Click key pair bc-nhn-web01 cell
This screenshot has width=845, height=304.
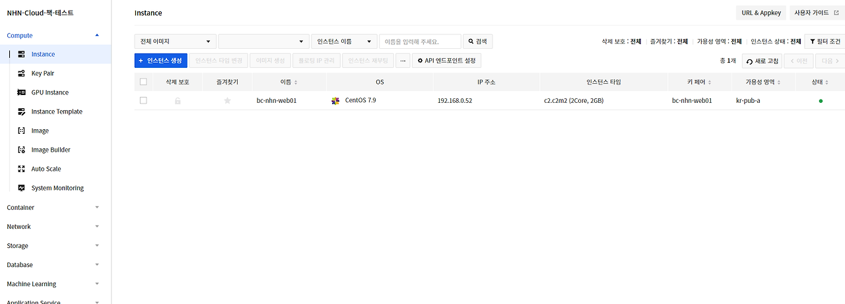coord(692,101)
